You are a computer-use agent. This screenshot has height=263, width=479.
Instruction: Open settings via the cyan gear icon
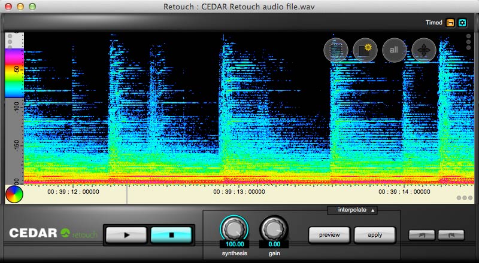[462, 23]
